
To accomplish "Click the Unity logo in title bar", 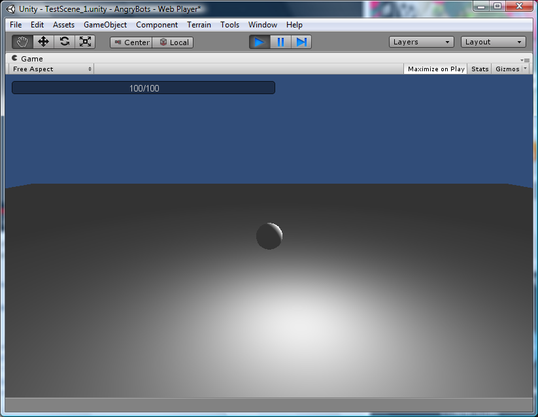I will (x=11, y=9).
